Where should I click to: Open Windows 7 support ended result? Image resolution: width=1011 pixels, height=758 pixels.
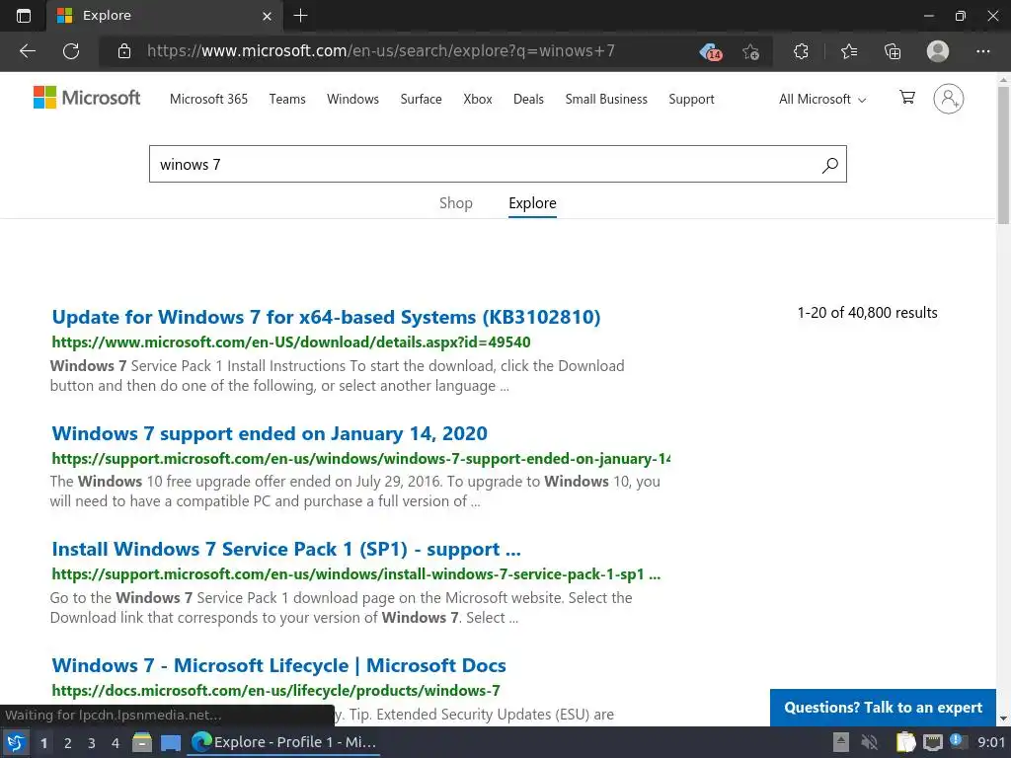click(x=270, y=434)
